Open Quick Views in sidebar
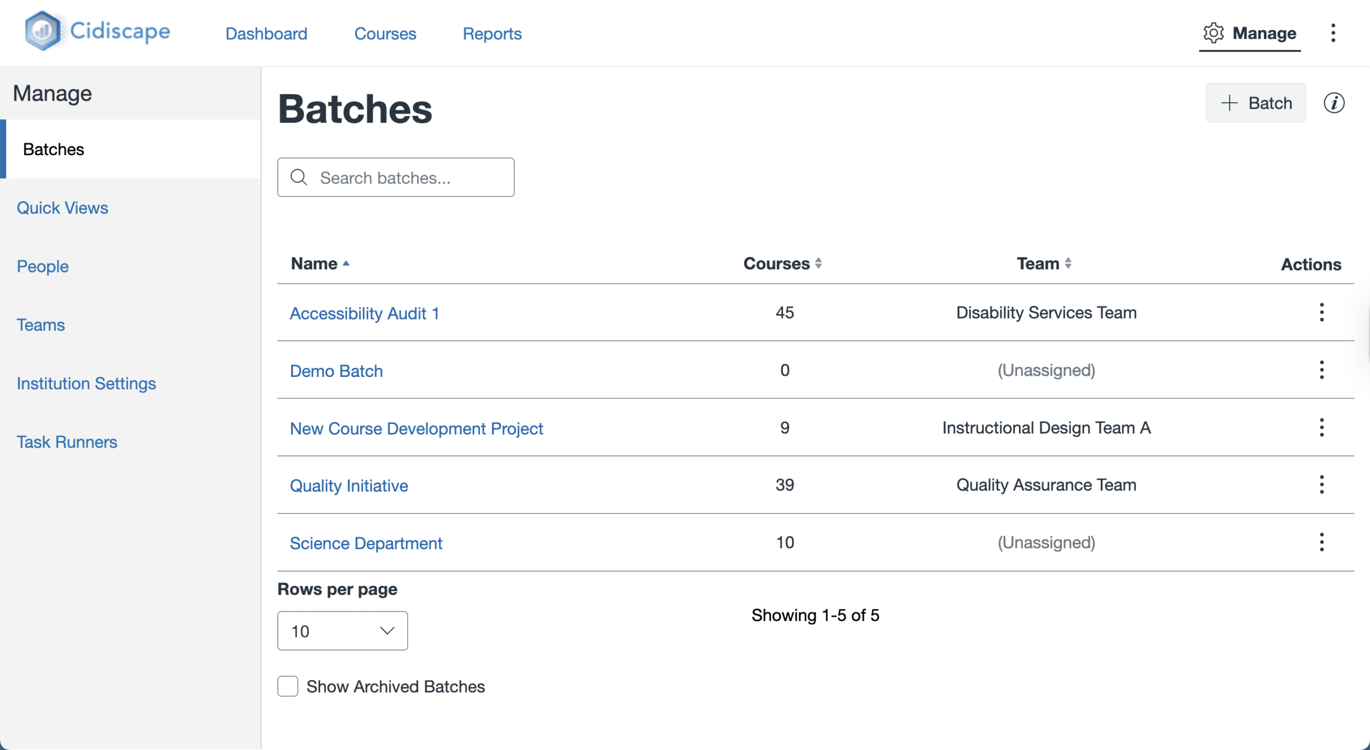This screenshot has width=1370, height=750. pos(62,208)
